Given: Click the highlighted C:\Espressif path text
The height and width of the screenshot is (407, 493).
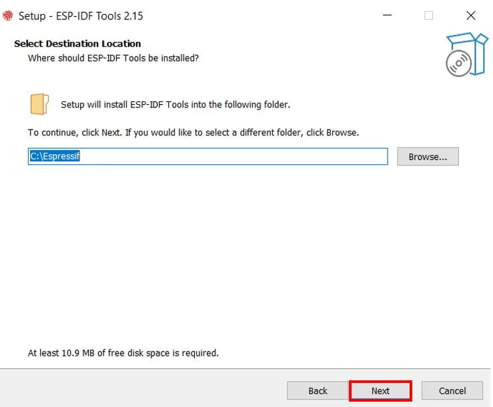Looking at the screenshot, I should coord(55,156).
